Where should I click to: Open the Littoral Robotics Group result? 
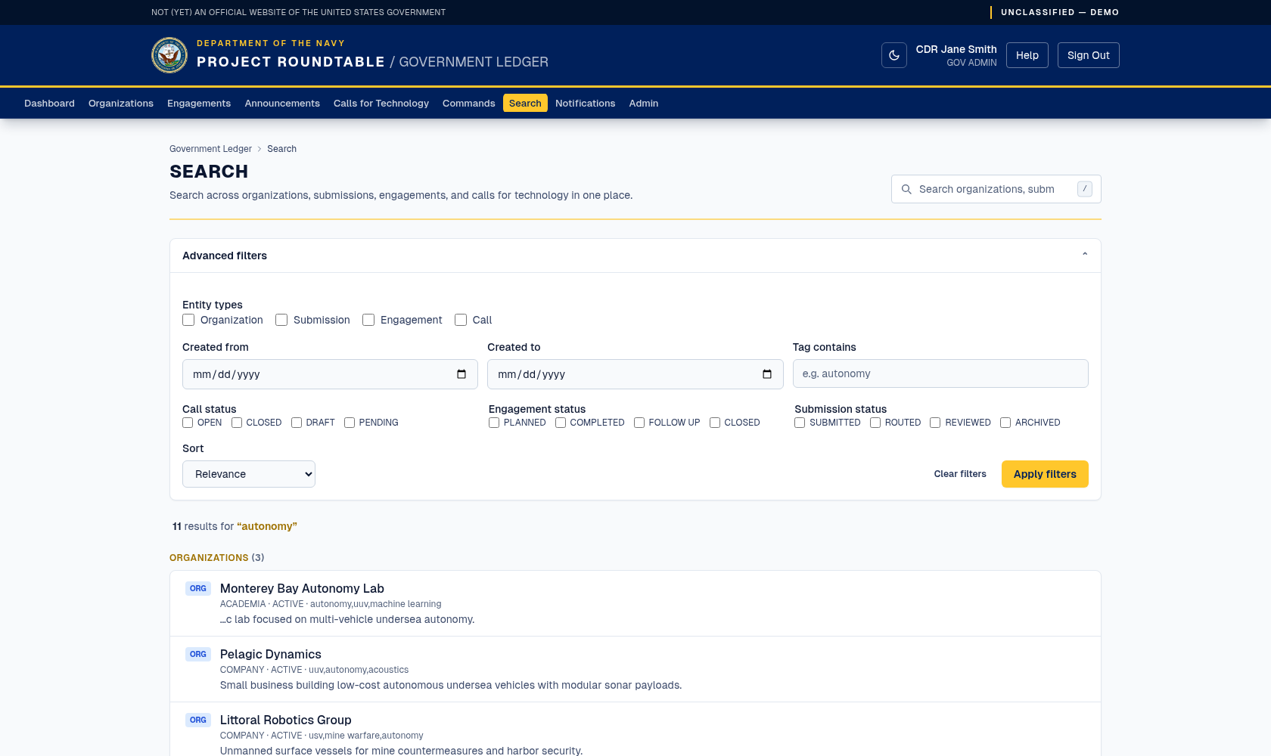pyautogui.click(x=635, y=730)
